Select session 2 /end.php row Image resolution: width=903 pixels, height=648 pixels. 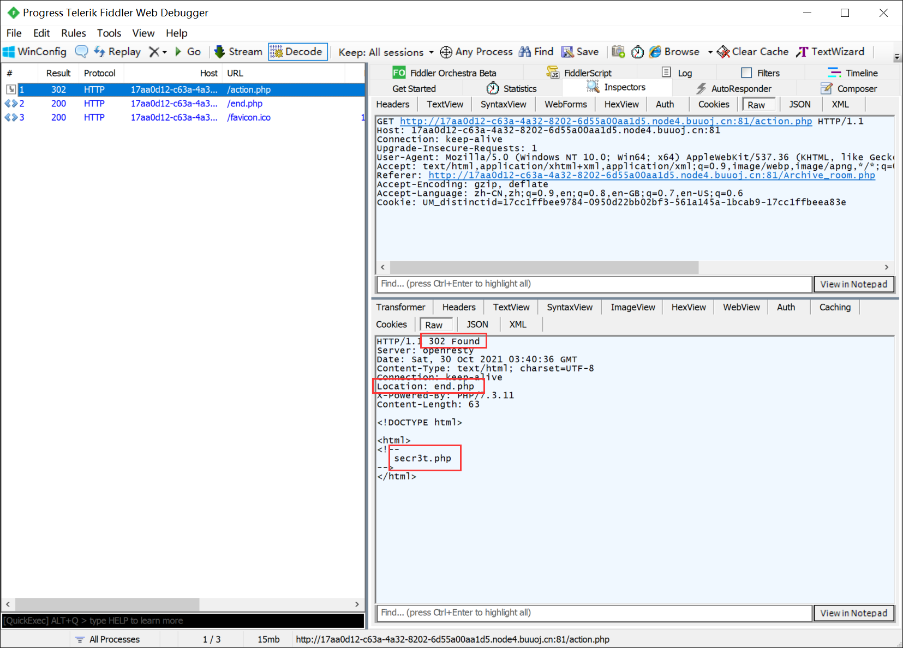[183, 104]
